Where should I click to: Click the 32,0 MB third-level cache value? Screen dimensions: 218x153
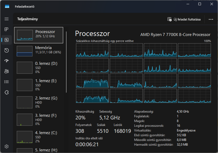click(182, 145)
